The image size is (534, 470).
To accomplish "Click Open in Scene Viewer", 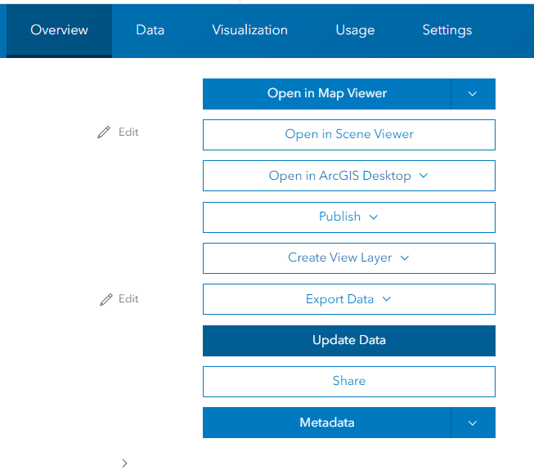I will [348, 135].
